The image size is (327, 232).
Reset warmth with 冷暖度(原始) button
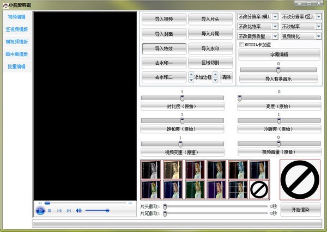point(279,129)
